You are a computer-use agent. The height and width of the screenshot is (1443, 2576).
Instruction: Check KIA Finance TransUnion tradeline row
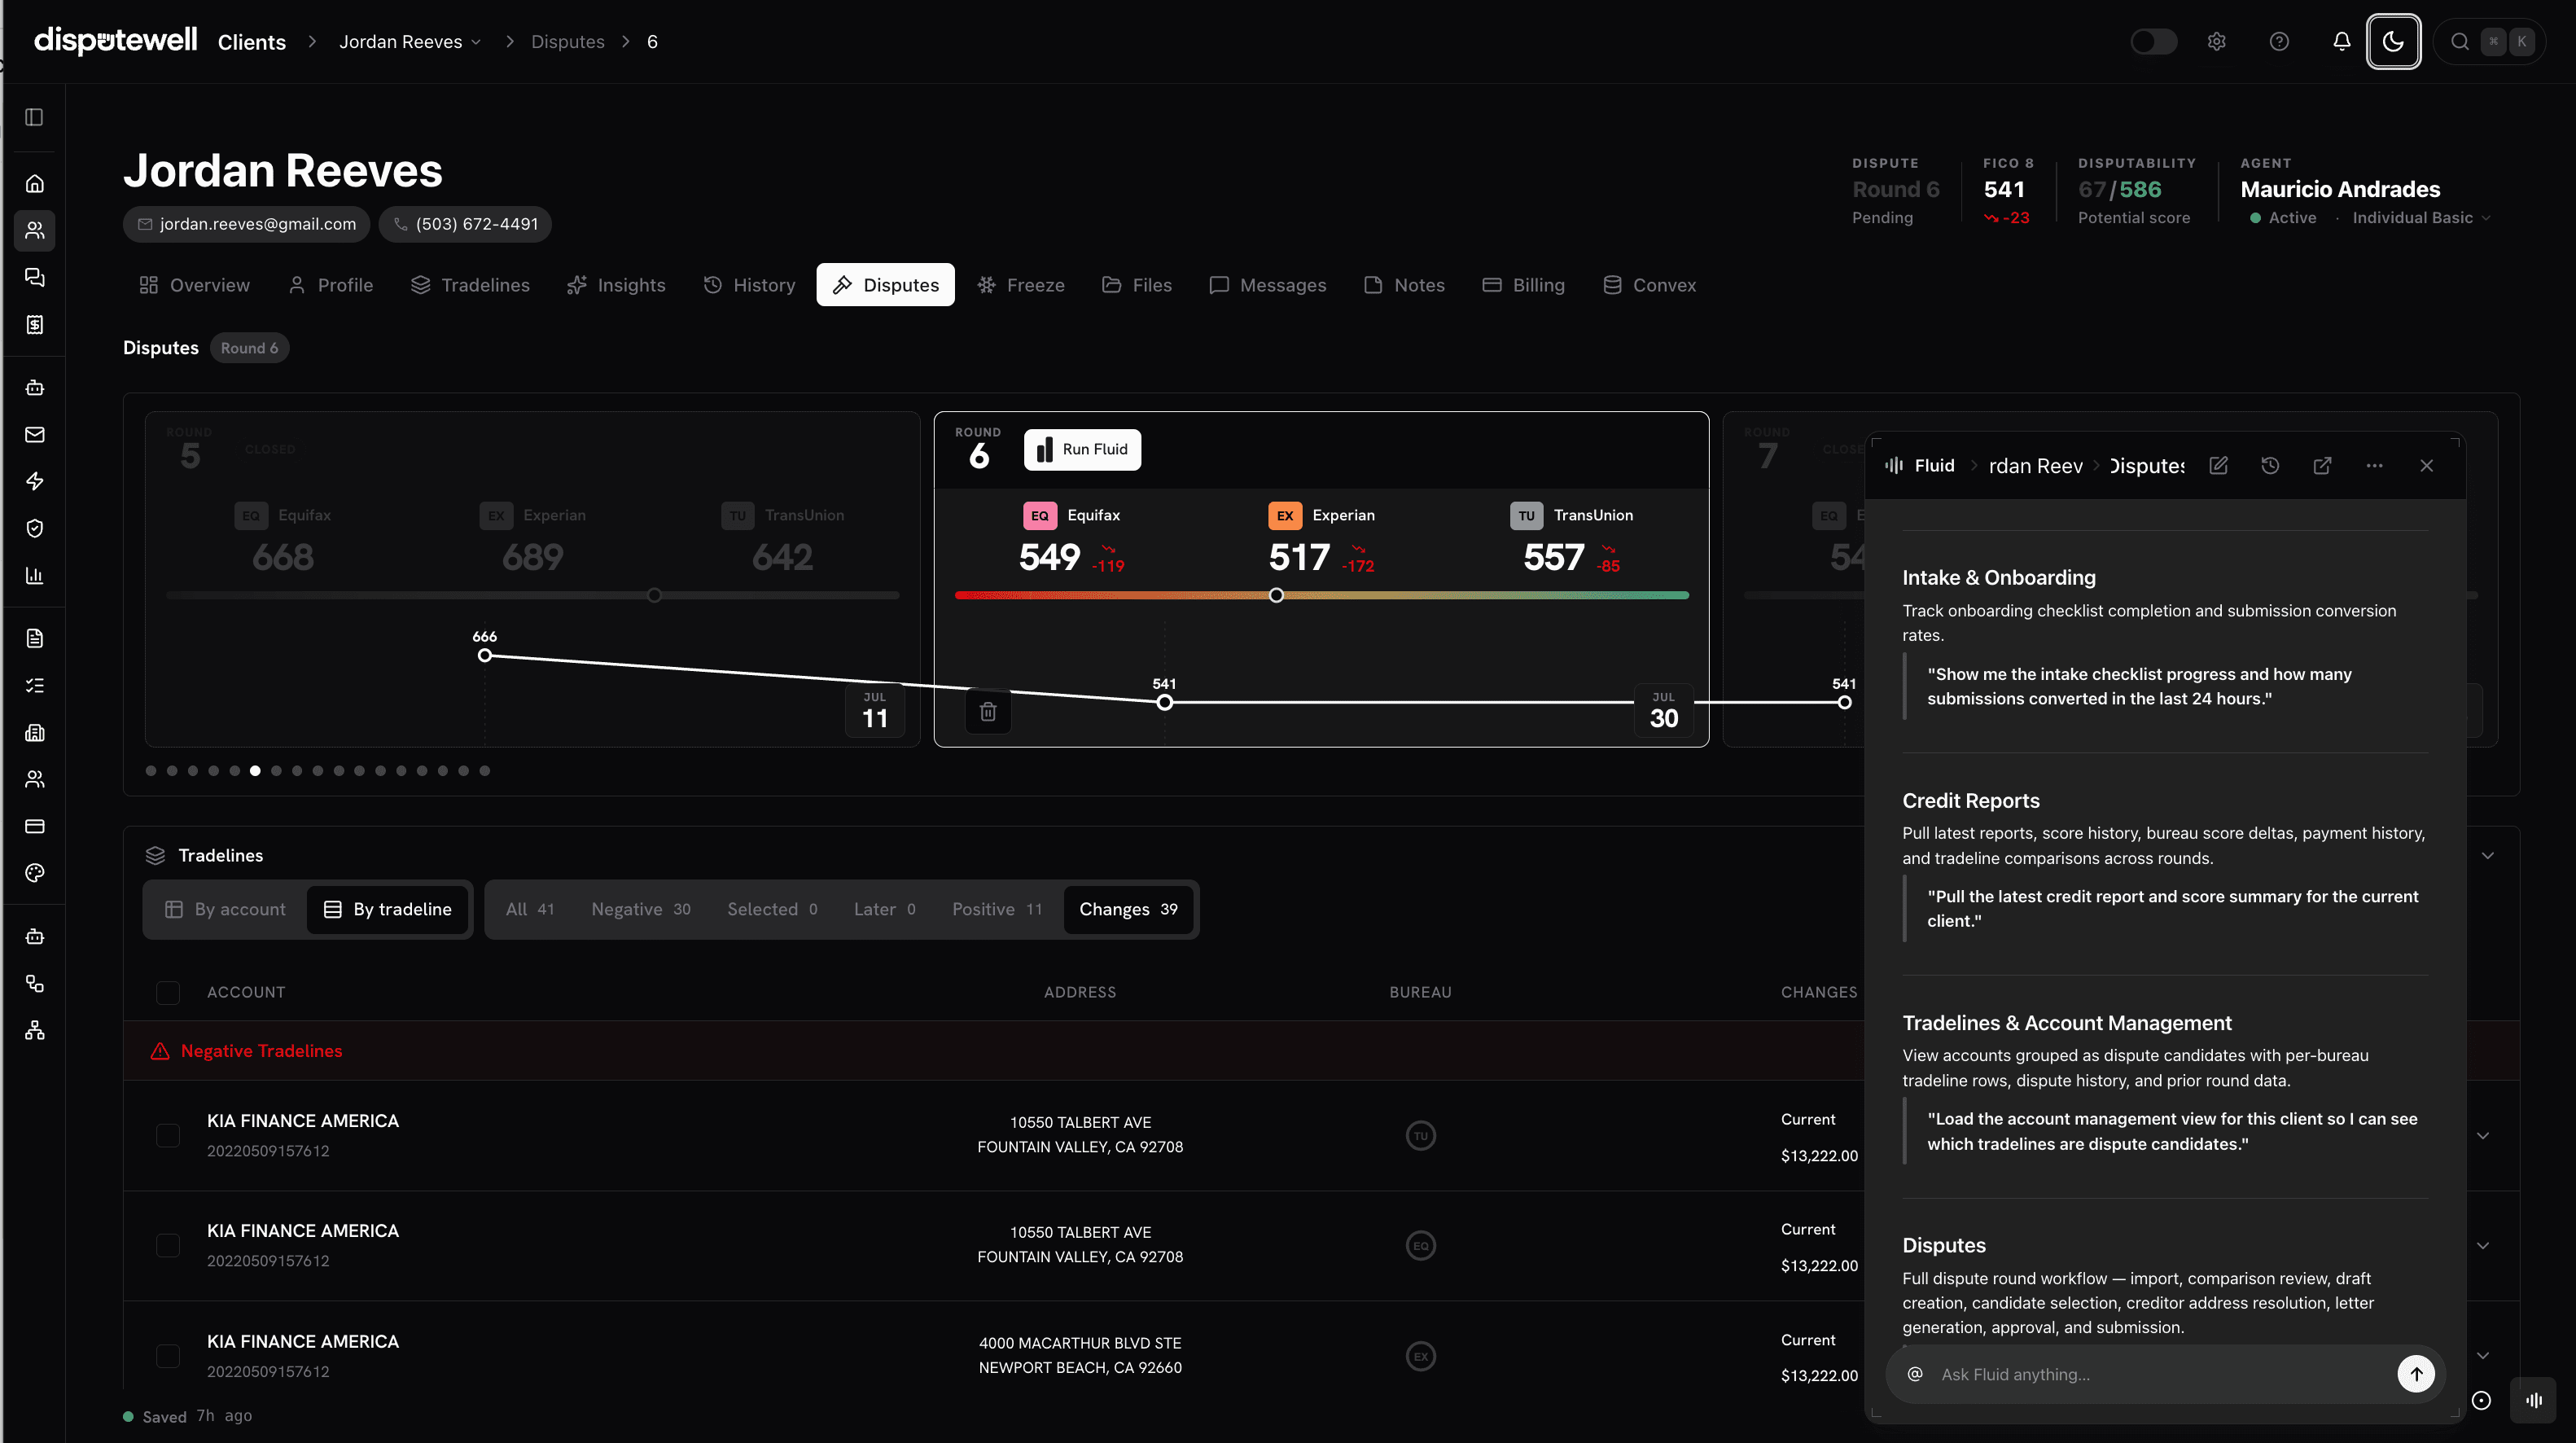pyautogui.click(x=168, y=1136)
